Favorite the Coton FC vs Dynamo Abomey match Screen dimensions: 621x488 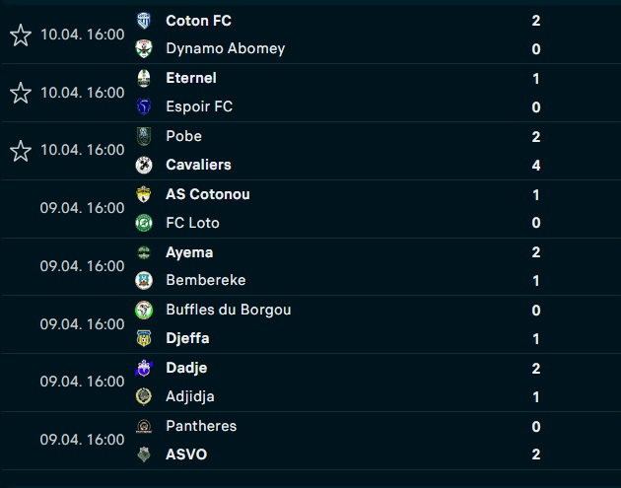20,35
